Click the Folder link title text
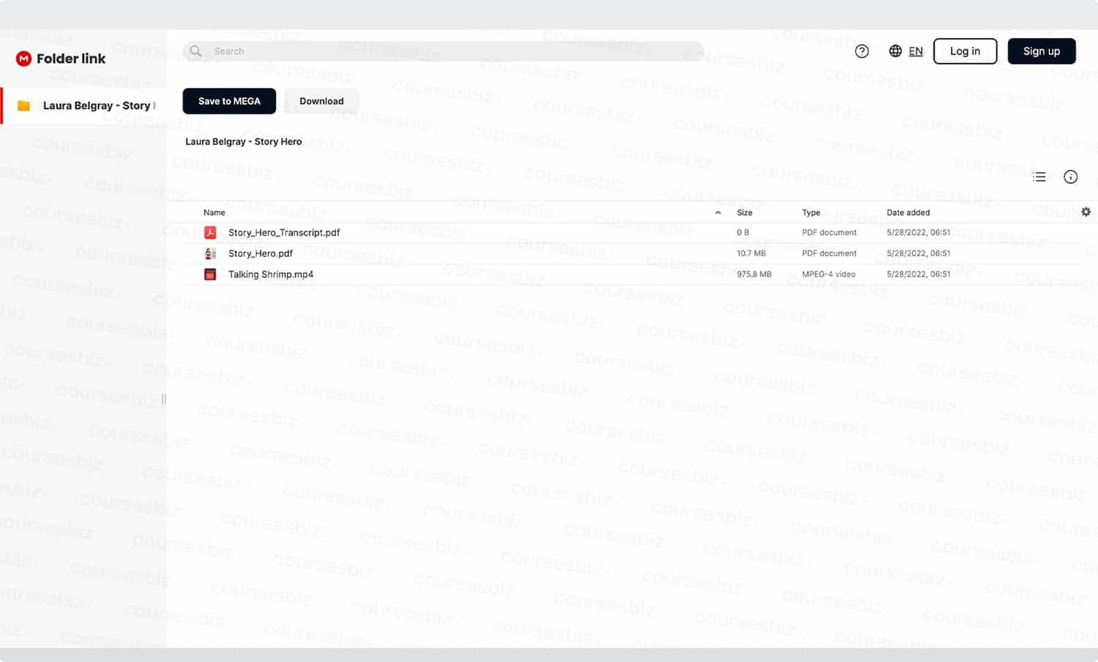1098x662 pixels. pos(71,59)
